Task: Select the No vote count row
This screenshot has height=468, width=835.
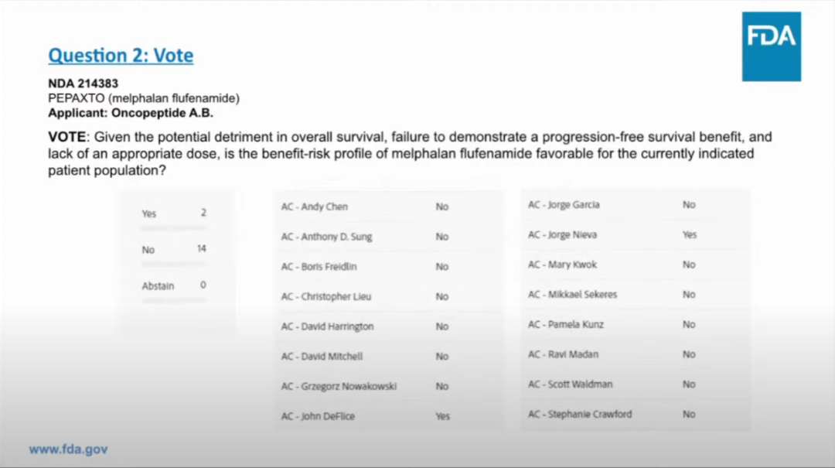Action: click(174, 249)
